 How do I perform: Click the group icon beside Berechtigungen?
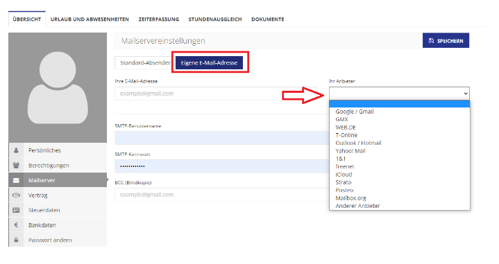point(16,165)
